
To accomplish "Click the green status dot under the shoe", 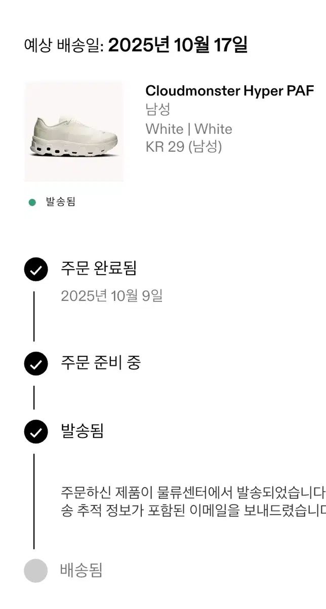I will [32, 202].
